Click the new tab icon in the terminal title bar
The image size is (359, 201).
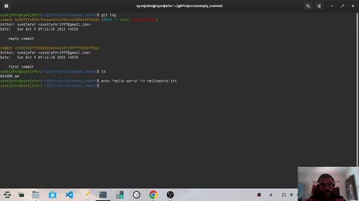6,6
